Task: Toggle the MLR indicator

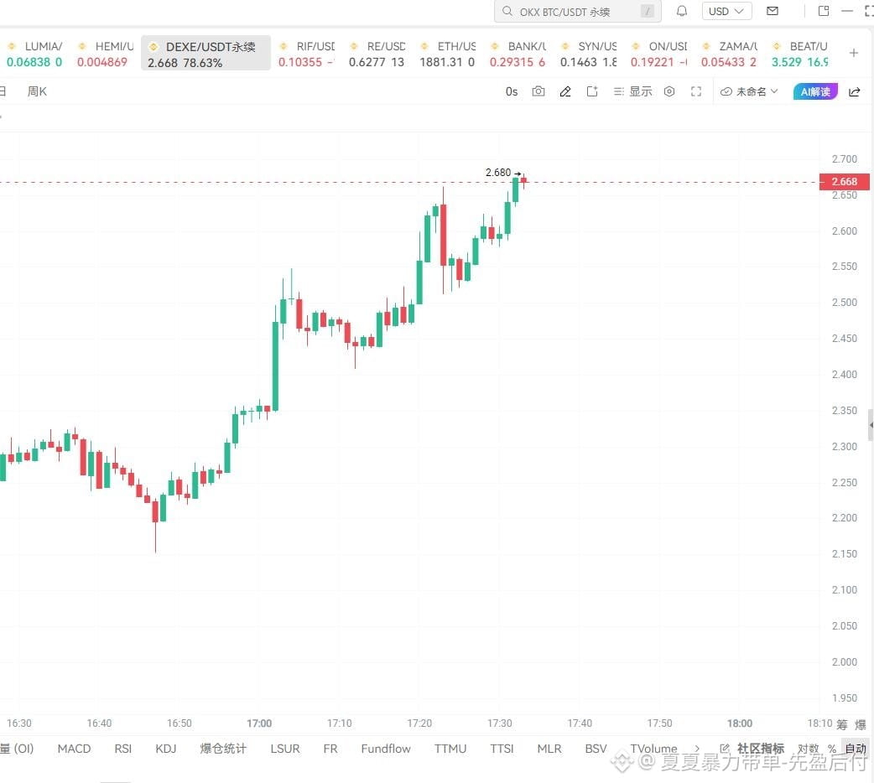Action: [x=549, y=749]
